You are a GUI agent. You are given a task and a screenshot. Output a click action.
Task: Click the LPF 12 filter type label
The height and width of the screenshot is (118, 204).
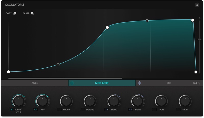point(19,112)
